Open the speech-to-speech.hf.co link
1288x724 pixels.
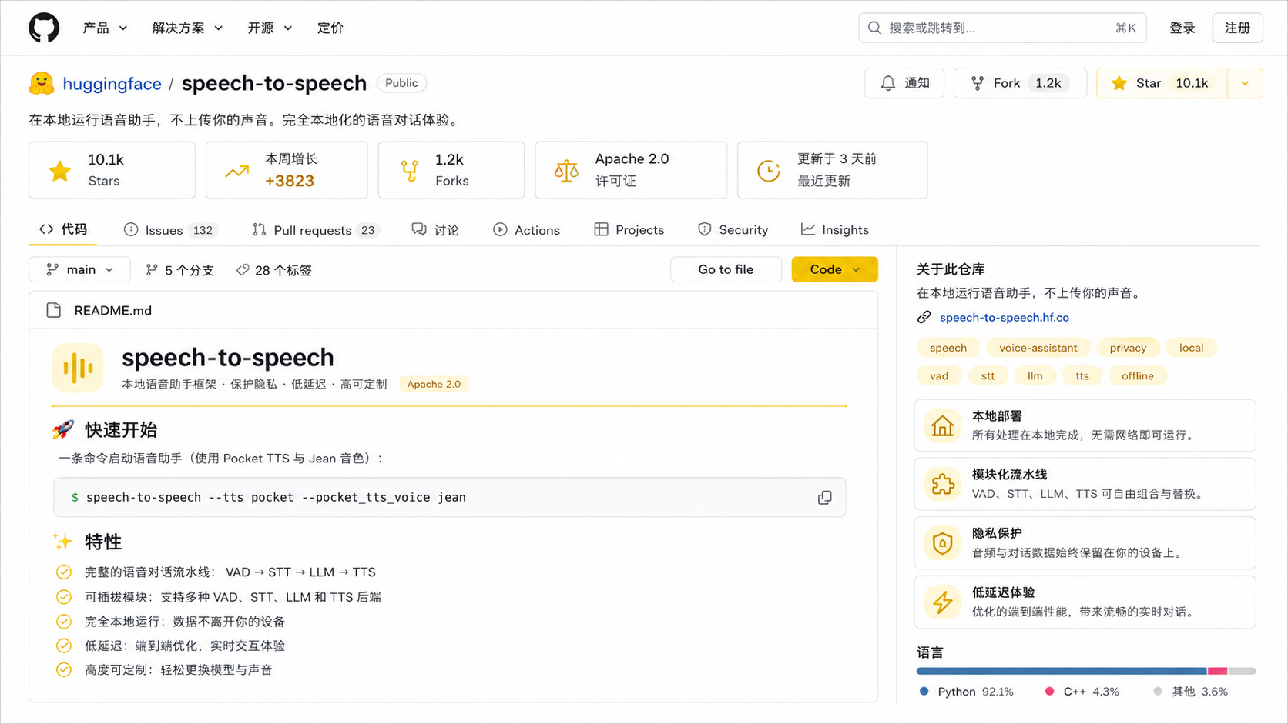[x=1005, y=317]
